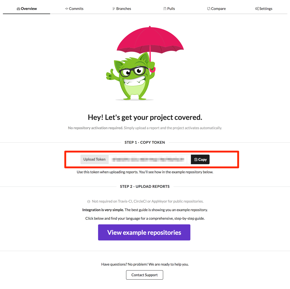
Task: Click inside the blurred upload token field
Action: click(x=149, y=160)
